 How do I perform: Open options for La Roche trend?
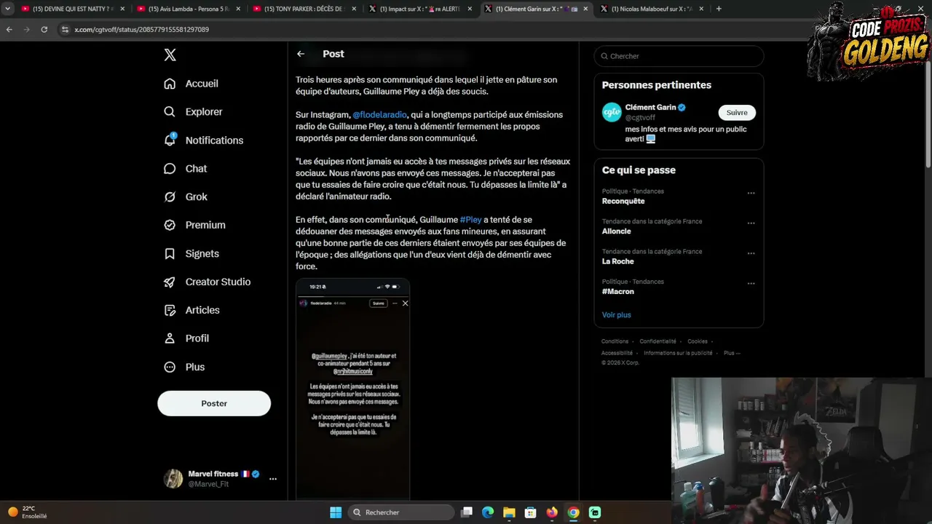pos(751,253)
